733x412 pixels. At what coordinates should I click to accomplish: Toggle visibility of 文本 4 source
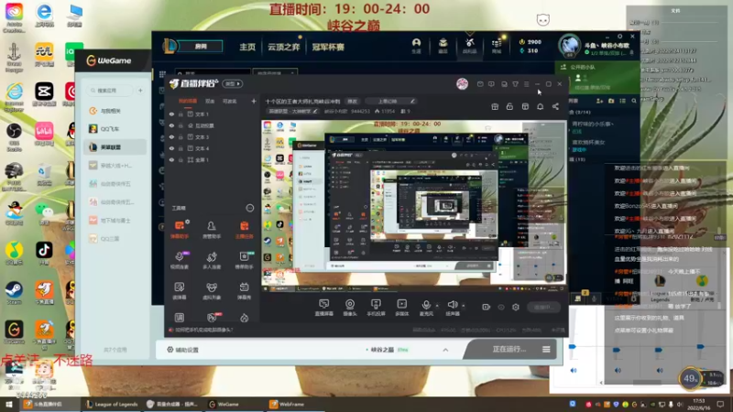pyautogui.click(x=171, y=148)
